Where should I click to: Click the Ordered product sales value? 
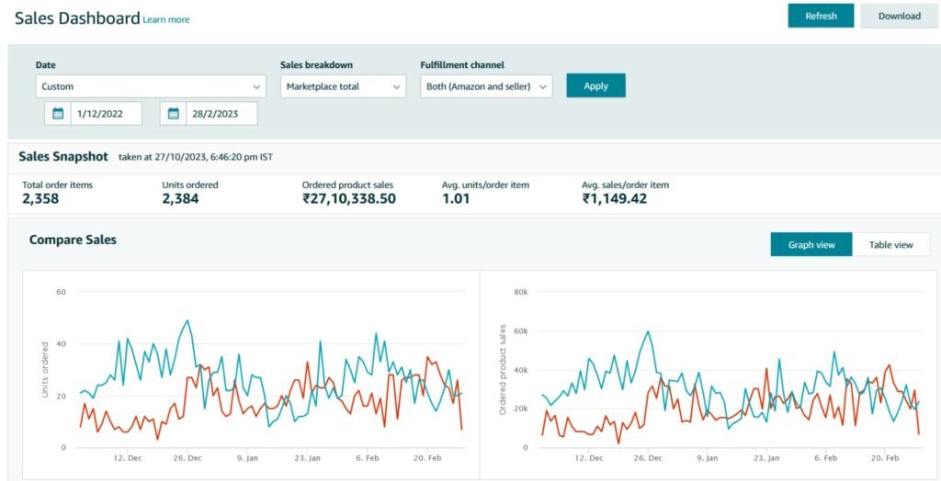(349, 198)
